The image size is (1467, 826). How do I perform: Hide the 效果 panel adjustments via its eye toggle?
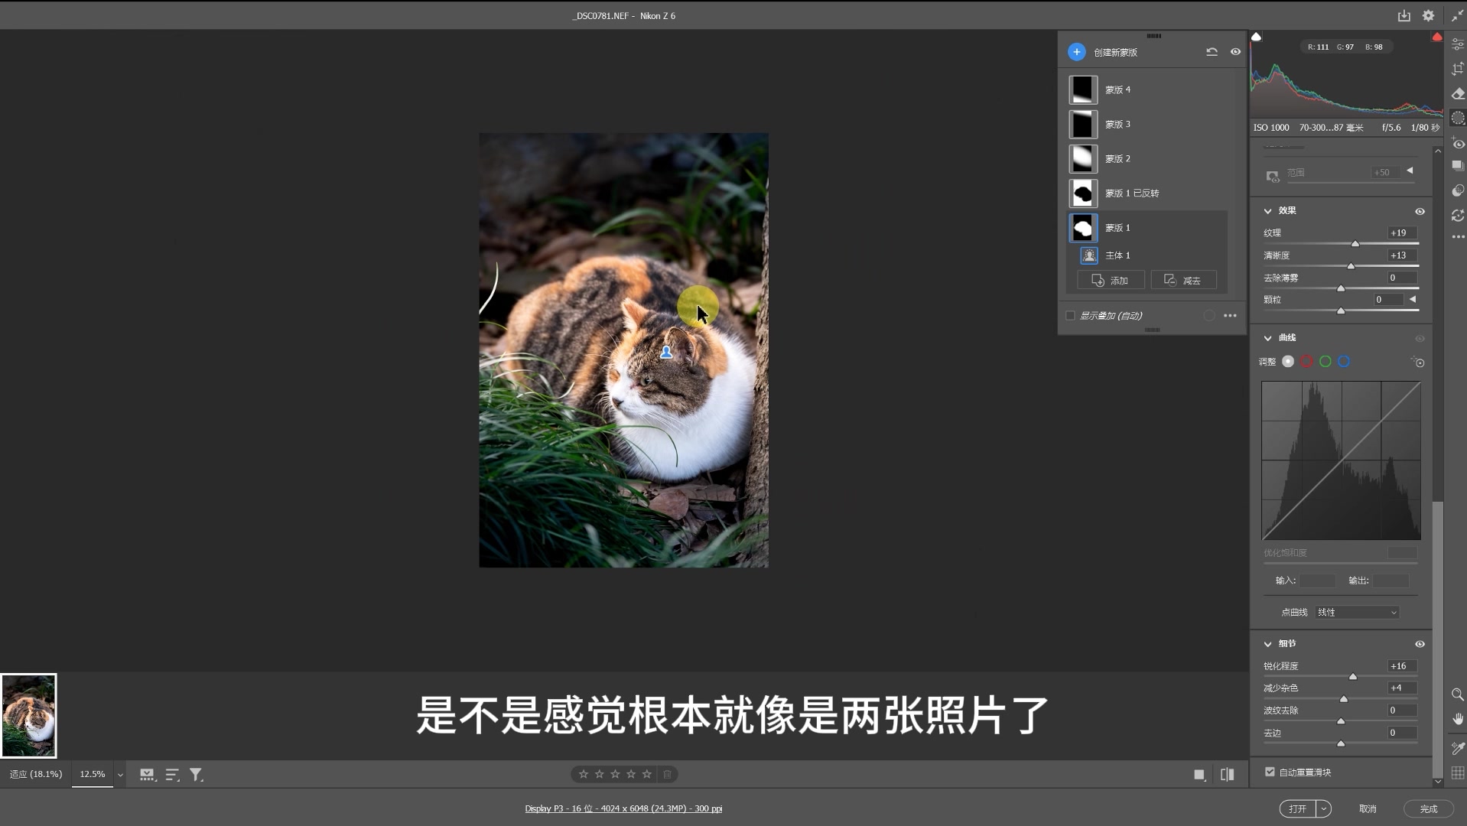(1420, 211)
